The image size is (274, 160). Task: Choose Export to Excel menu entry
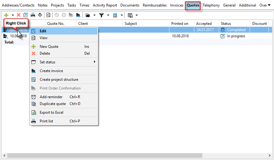point(52,112)
